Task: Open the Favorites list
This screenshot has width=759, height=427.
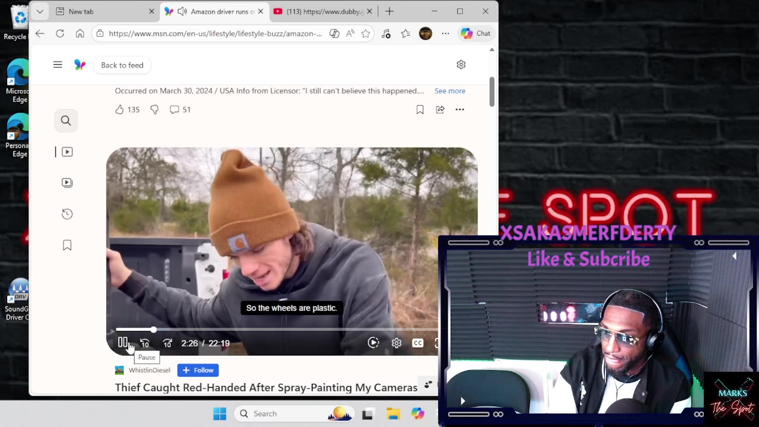Action: (x=406, y=33)
